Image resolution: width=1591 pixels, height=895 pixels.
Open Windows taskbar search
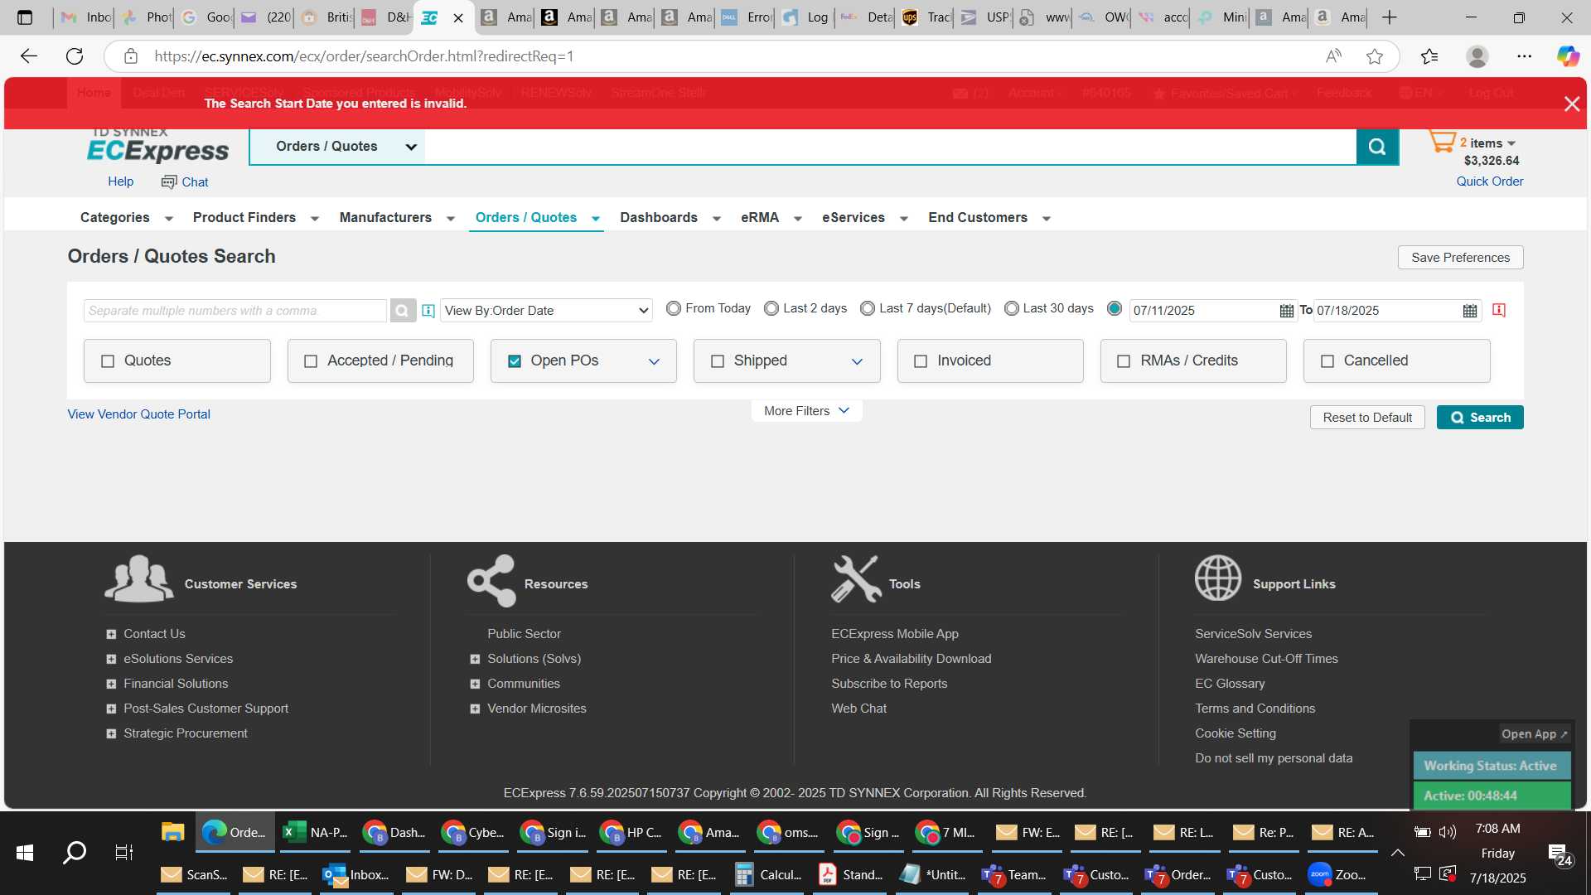(x=75, y=852)
